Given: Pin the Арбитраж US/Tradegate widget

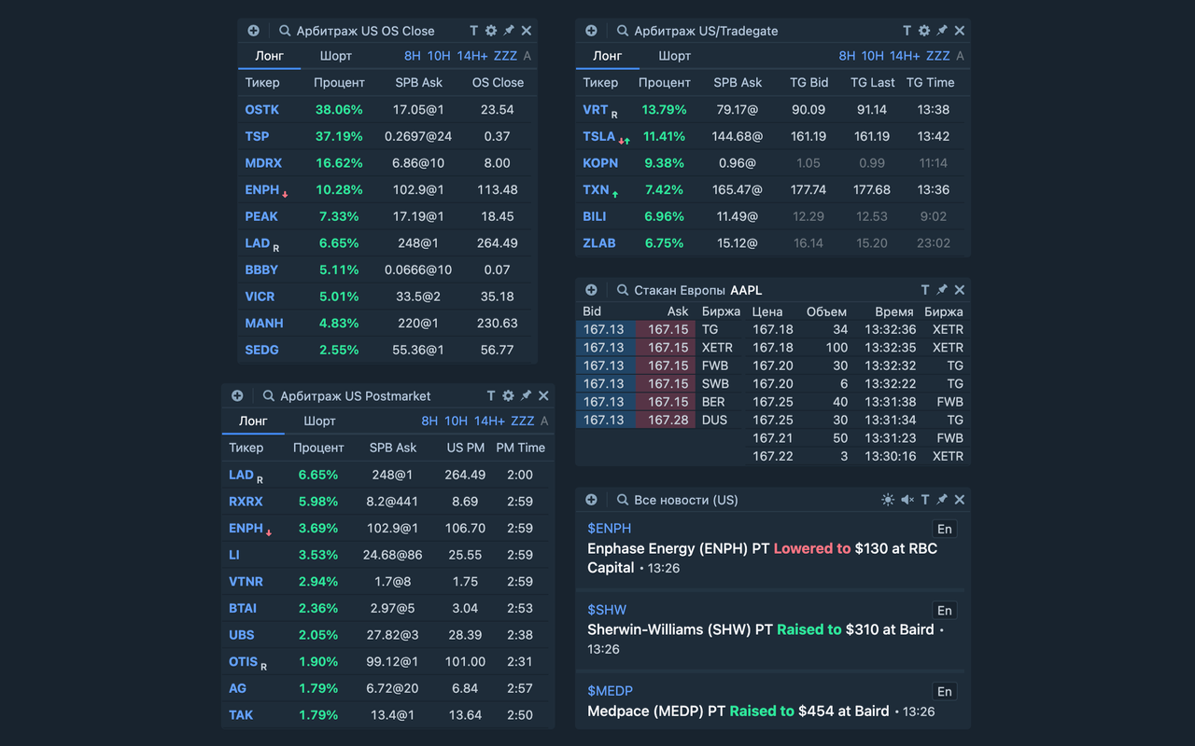Looking at the screenshot, I should pyautogui.click(x=942, y=31).
